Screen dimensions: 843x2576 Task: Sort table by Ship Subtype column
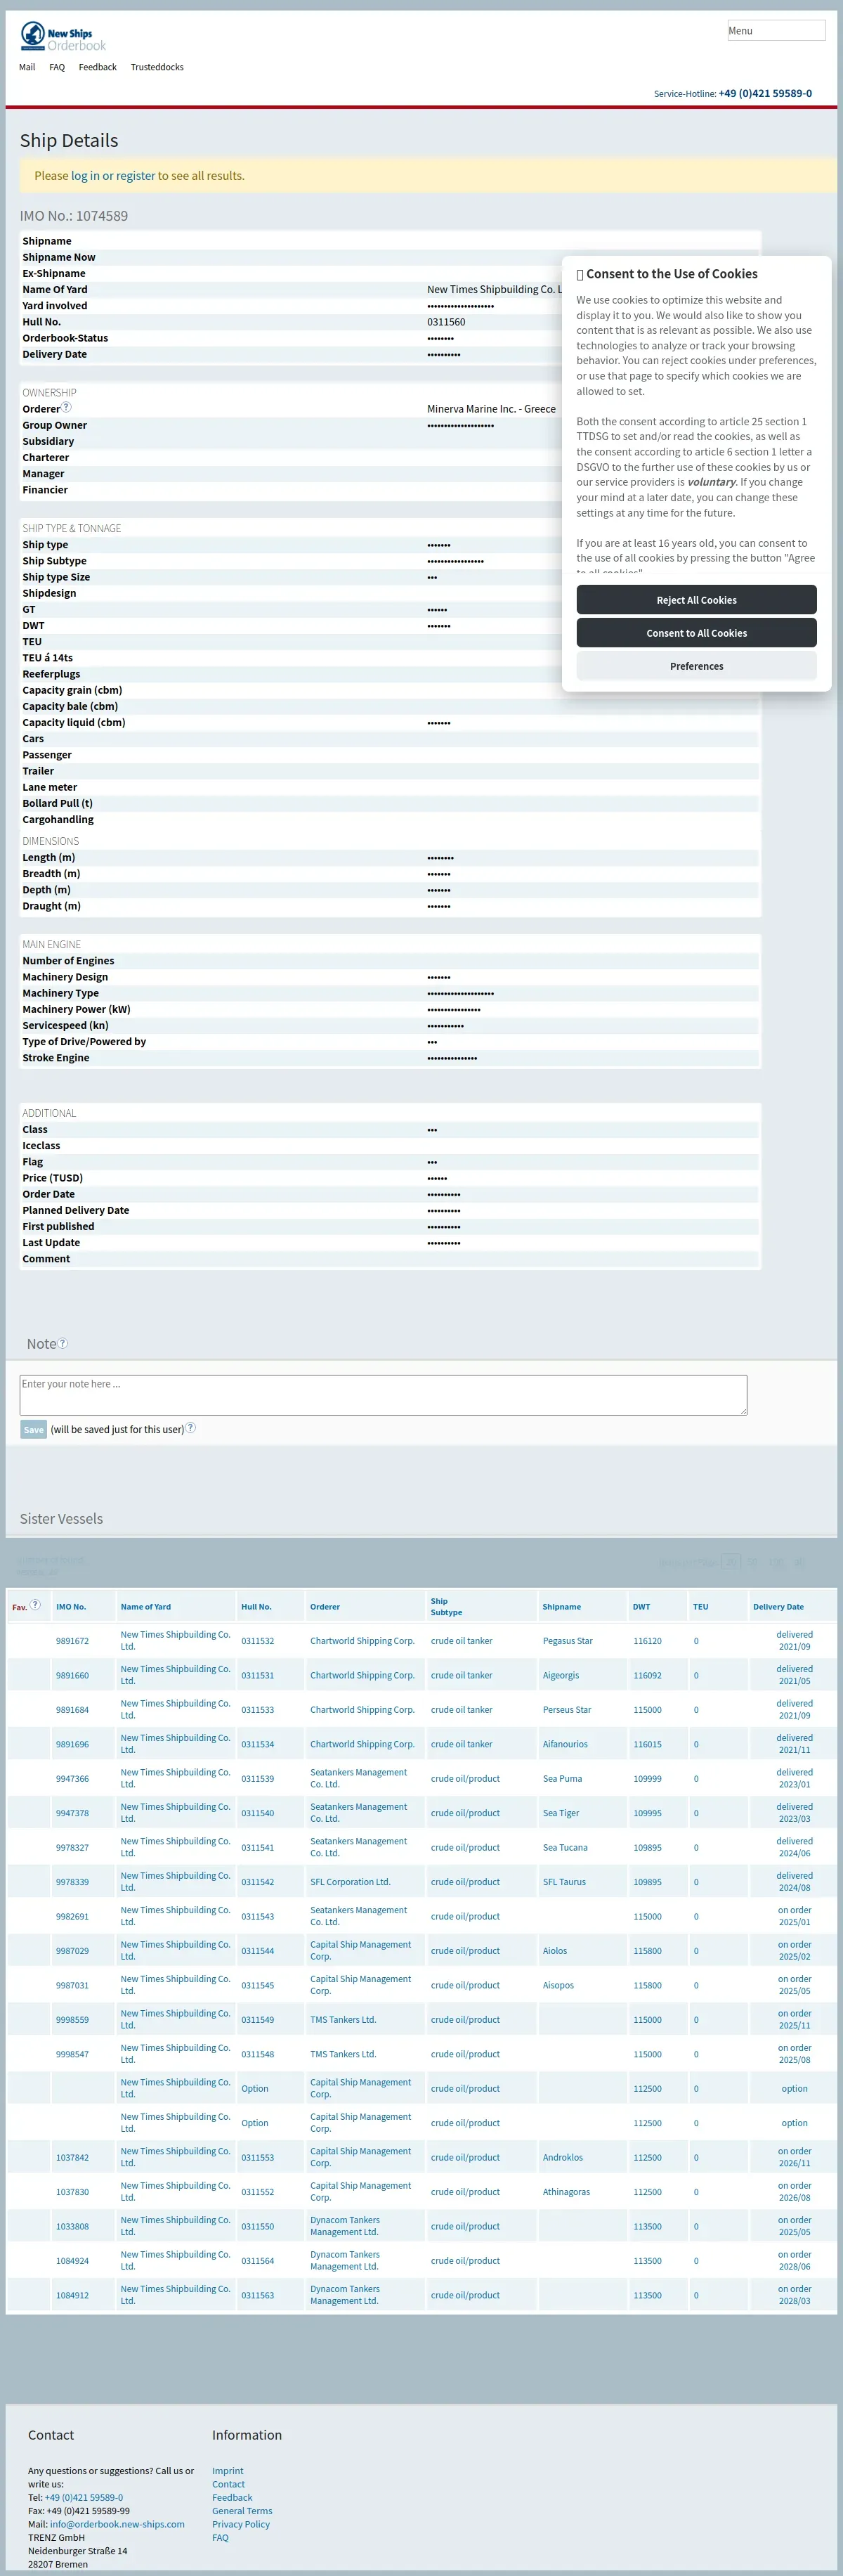click(446, 1607)
